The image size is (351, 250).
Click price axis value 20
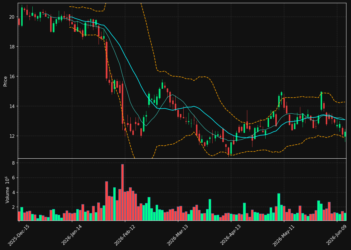click(x=12, y=17)
